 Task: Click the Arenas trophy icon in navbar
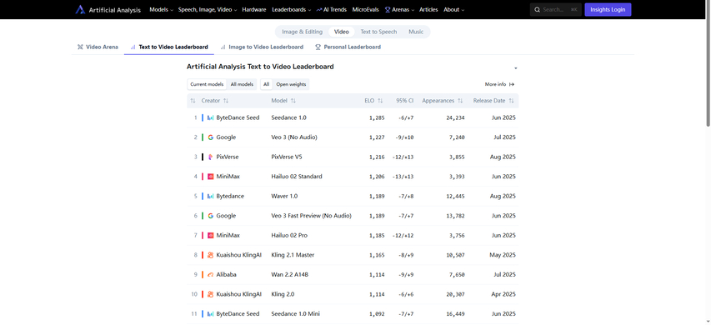tap(388, 9)
